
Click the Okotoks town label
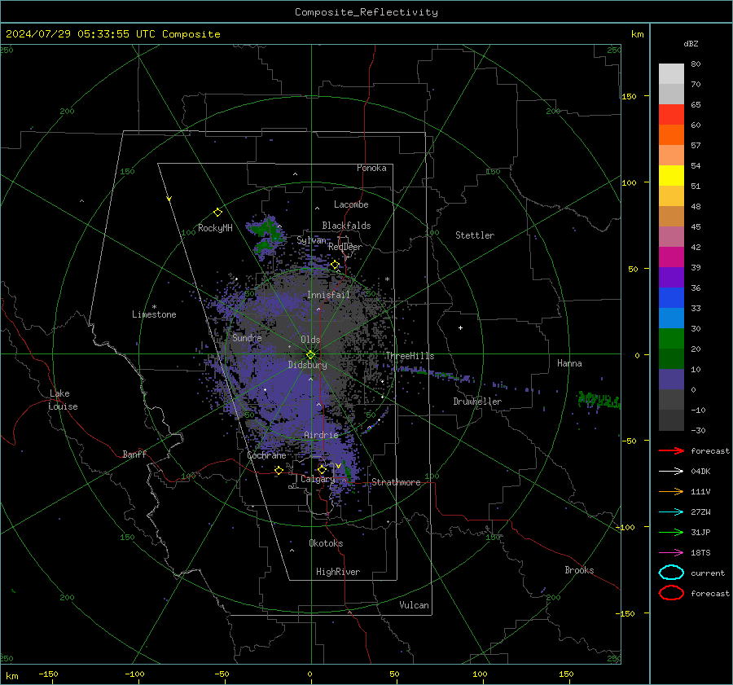click(x=326, y=543)
